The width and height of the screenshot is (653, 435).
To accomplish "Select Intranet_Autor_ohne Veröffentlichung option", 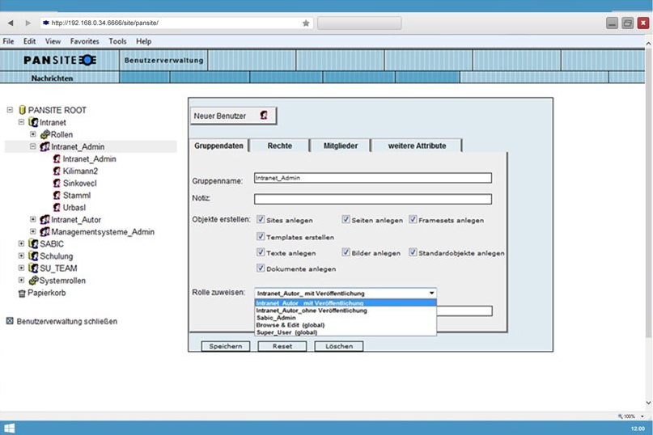I will [x=346, y=310].
